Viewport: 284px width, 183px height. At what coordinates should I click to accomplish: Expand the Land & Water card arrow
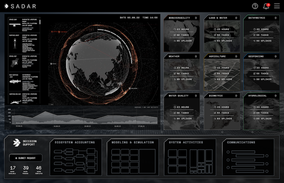coord(236,18)
